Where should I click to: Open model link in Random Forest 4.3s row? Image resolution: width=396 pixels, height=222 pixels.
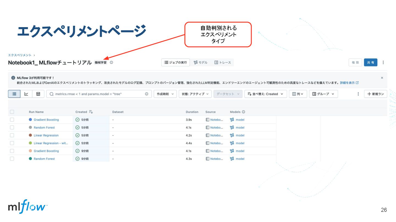tap(240, 159)
